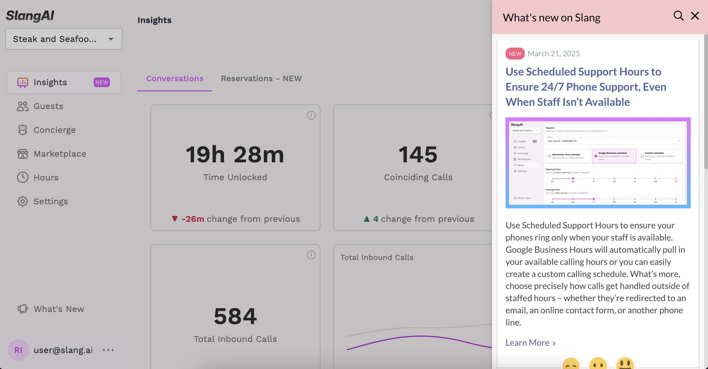Click the NEW badge next to Insights
Image resolution: width=708 pixels, height=369 pixels.
[102, 82]
